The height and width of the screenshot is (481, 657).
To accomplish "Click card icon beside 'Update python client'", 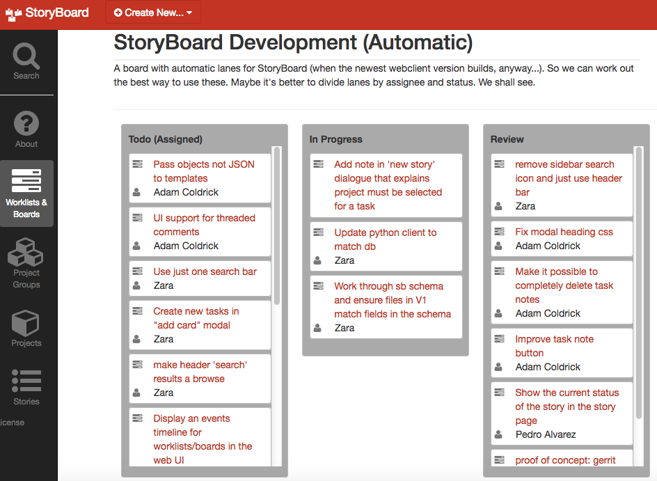I will 318,232.
